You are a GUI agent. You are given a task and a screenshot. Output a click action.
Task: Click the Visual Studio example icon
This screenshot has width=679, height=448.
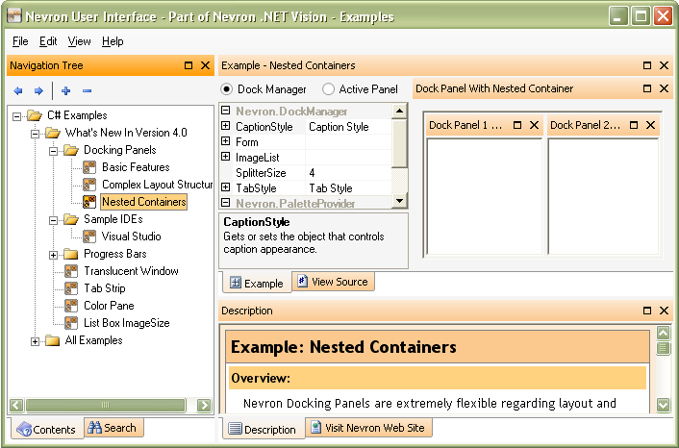point(89,236)
